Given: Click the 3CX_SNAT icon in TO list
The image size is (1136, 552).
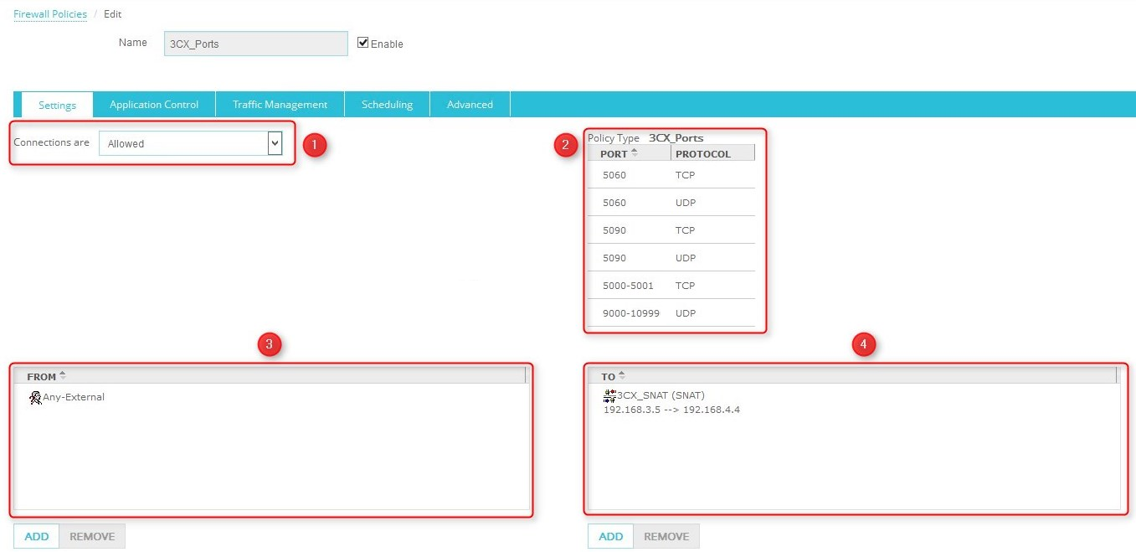Looking at the screenshot, I should click(x=609, y=395).
